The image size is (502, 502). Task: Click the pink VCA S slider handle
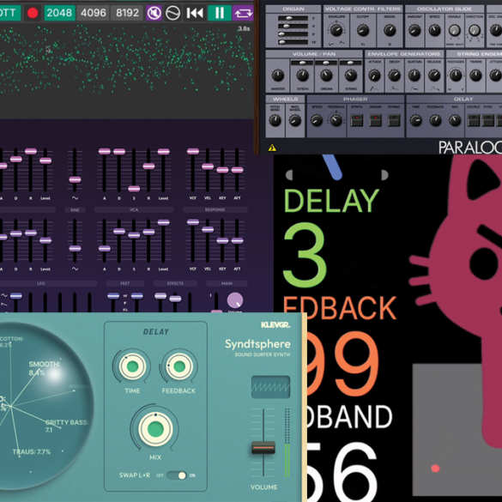pos(134,189)
